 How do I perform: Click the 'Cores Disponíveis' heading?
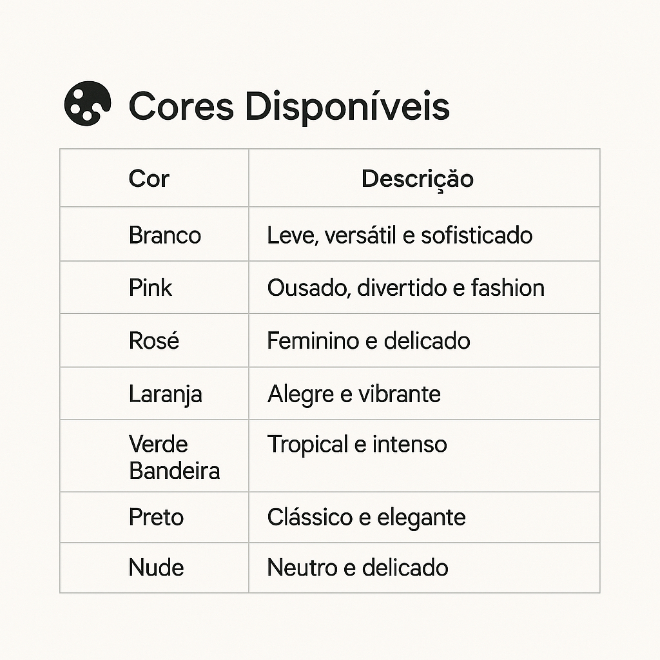click(x=289, y=106)
